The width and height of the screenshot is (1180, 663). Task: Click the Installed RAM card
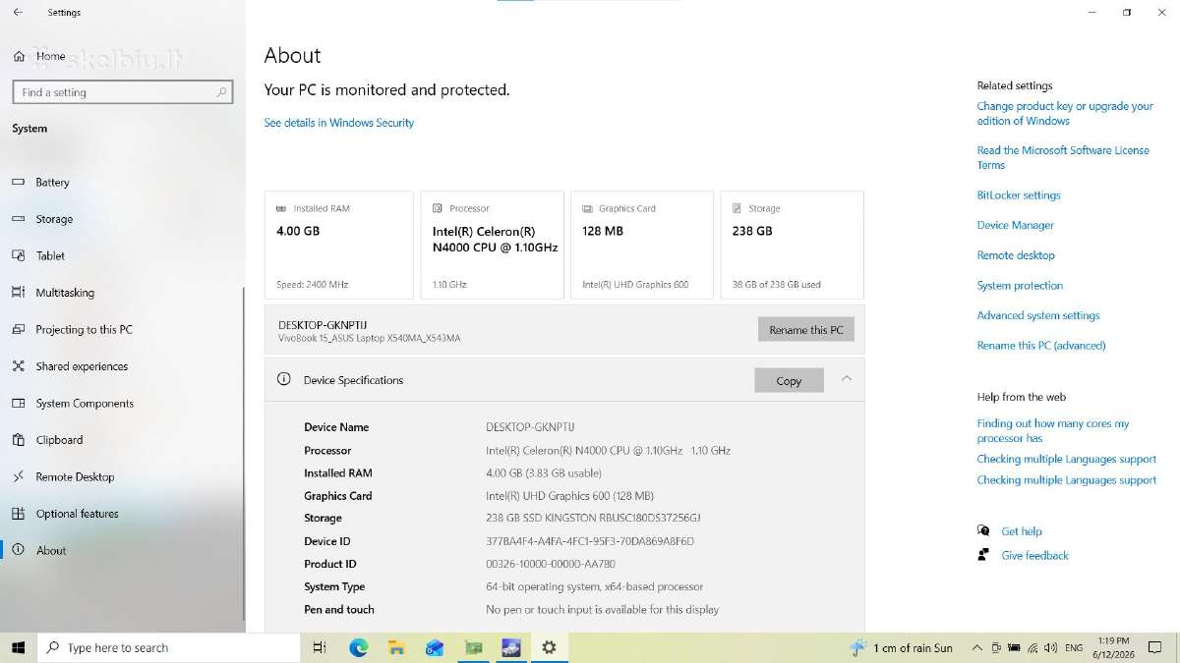[338, 245]
